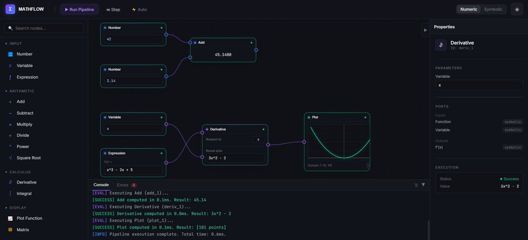
Task: Click the 3x^2 - 2 result in Derivative node
Action: pyautogui.click(x=235, y=158)
